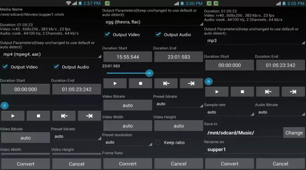Play preview in the mp4 conversion screen
Screen dimensions: 306x170
point(13,116)
